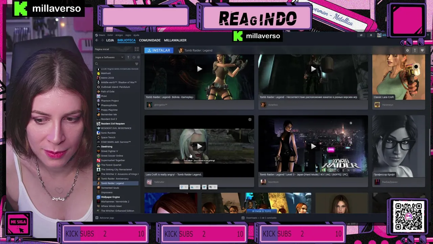Click the INSTALAR button
This screenshot has width=433, height=244.
(x=159, y=50)
